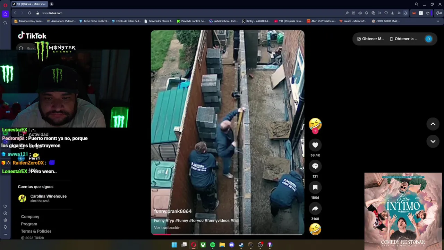Image resolution: width=444 pixels, height=250 pixels.
Task: Open 'Generador Claves A...' bookmark
Action: tap(159, 21)
